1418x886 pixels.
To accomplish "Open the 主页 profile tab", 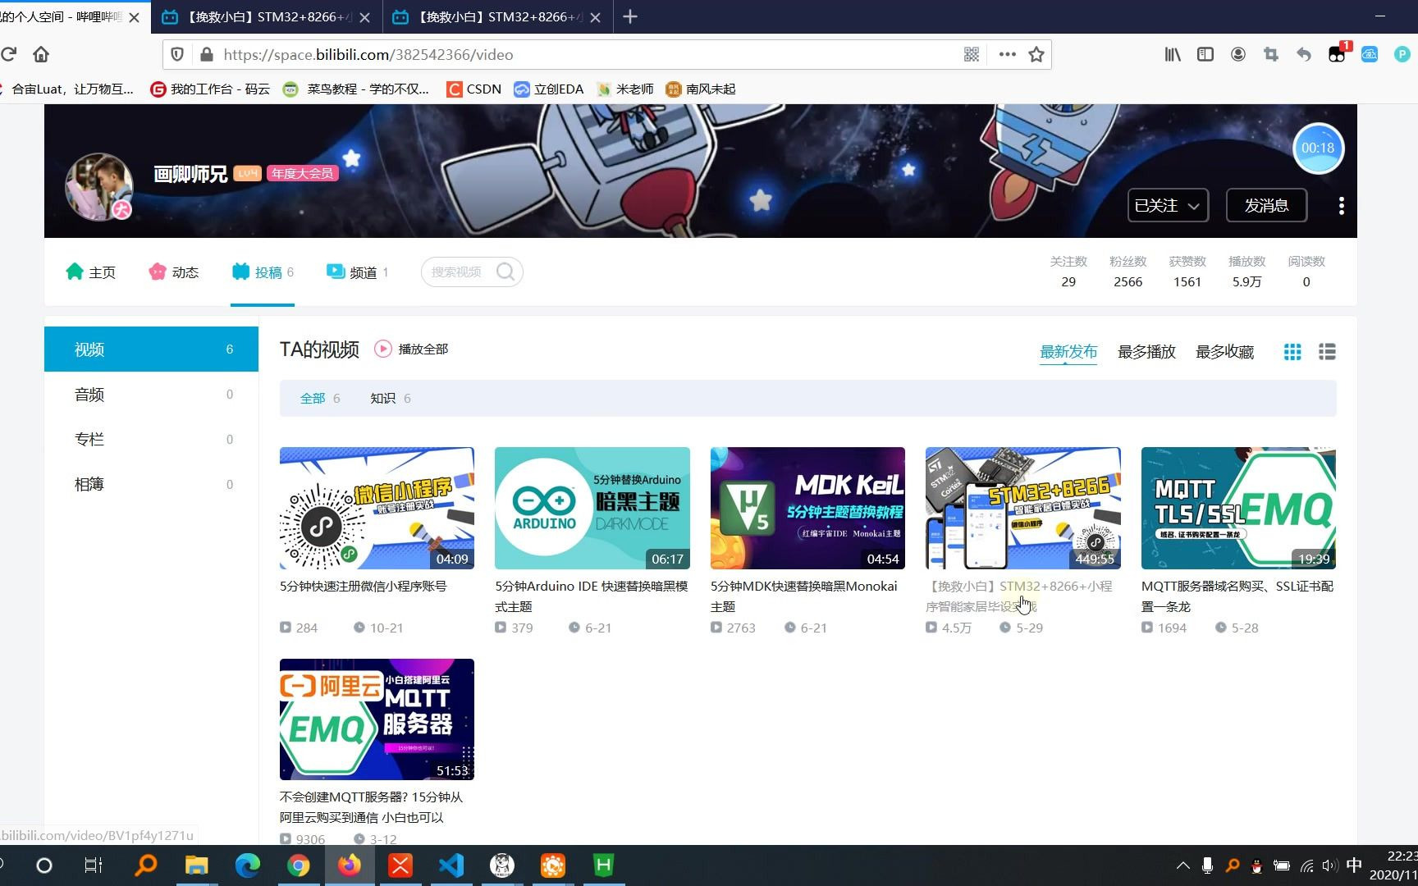I will [x=90, y=272].
